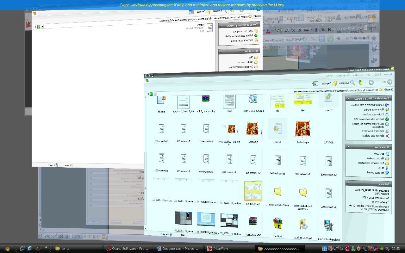The height and width of the screenshot is (253, 405).
Task: Click Mover este archivo link
Action: tap(376, 109)
